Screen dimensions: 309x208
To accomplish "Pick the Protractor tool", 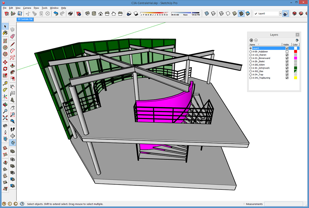I will (5, 90).
